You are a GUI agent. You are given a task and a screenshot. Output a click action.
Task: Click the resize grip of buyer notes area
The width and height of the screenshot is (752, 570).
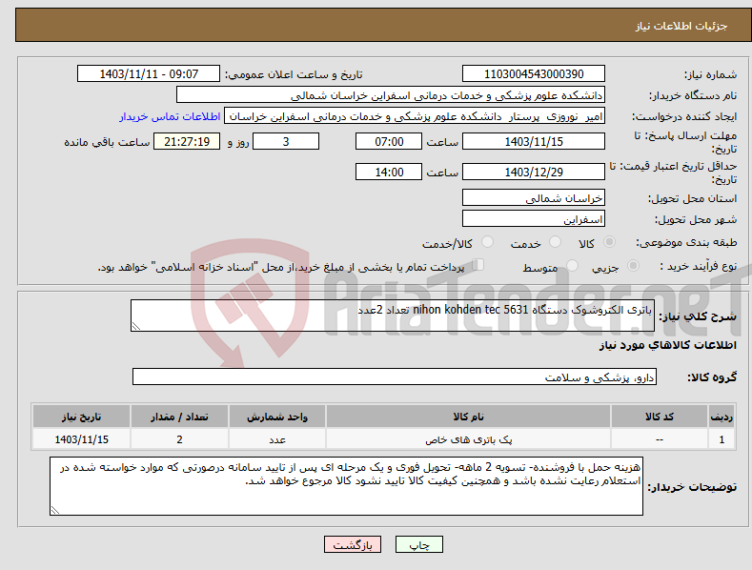54,511
